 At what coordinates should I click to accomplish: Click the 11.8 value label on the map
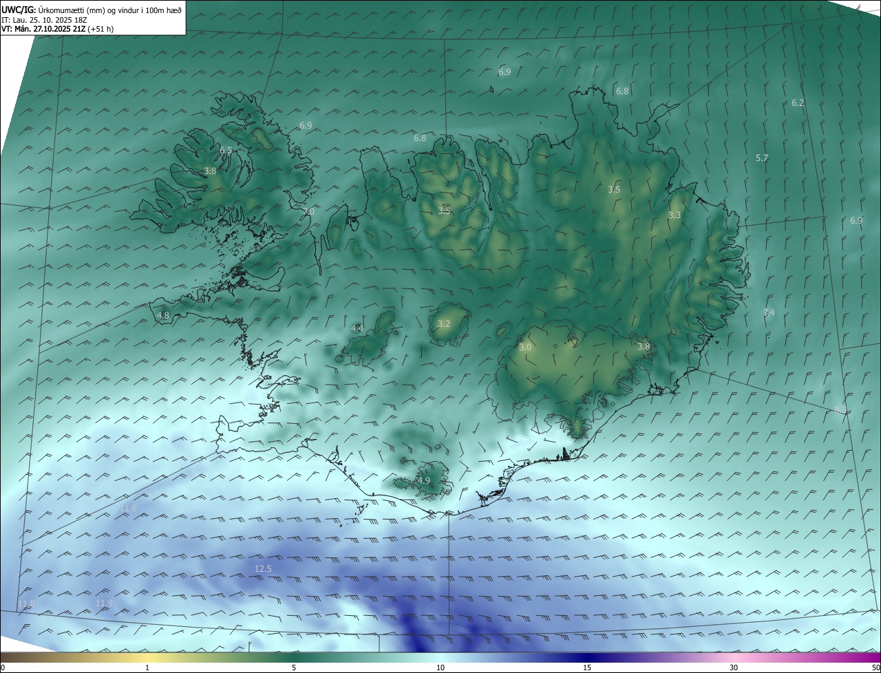click(26, 603)
